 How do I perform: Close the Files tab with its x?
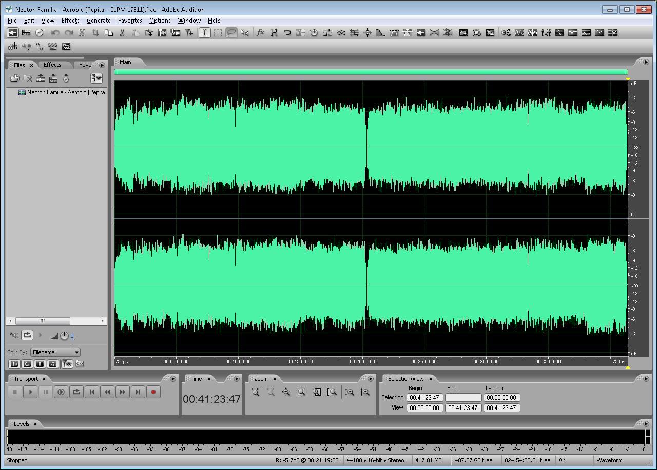[31, 66]
